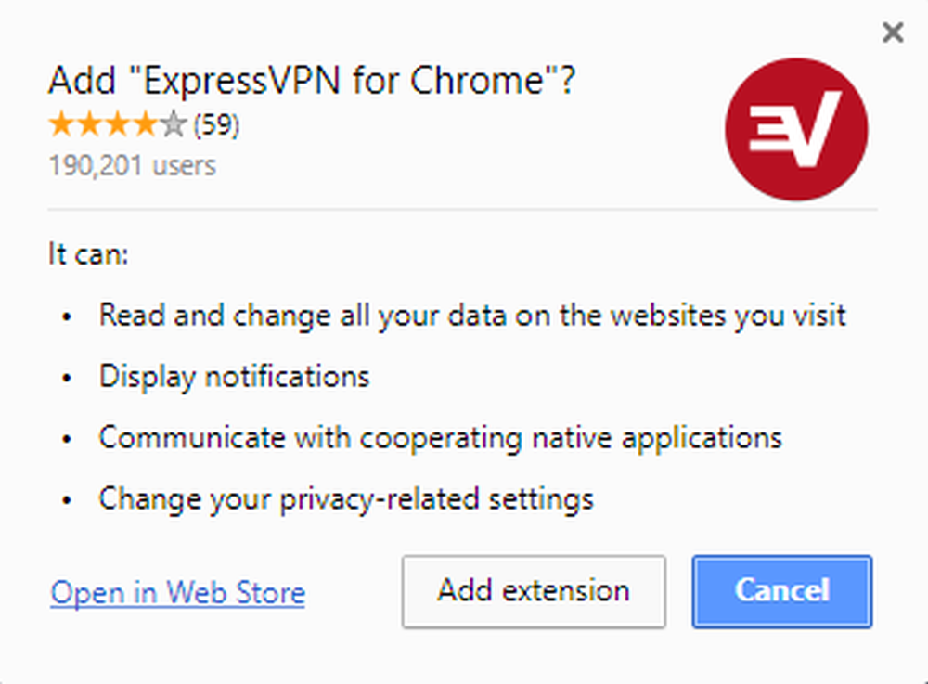Click the ExpressVPN red logo icon
The height and width of the screenshot is (684, 928).
(796, 130)
